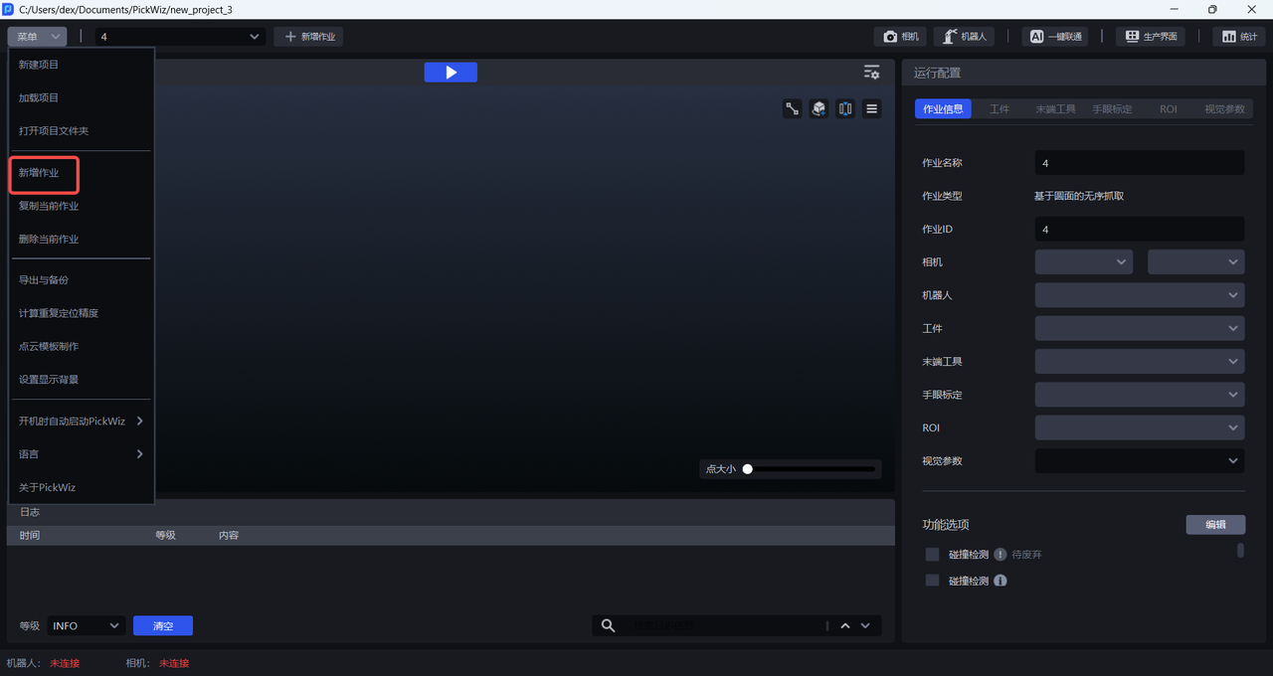Open the 统计 statistics chart
This screenshot has height=676, width=1273.
coord(1238,37)
